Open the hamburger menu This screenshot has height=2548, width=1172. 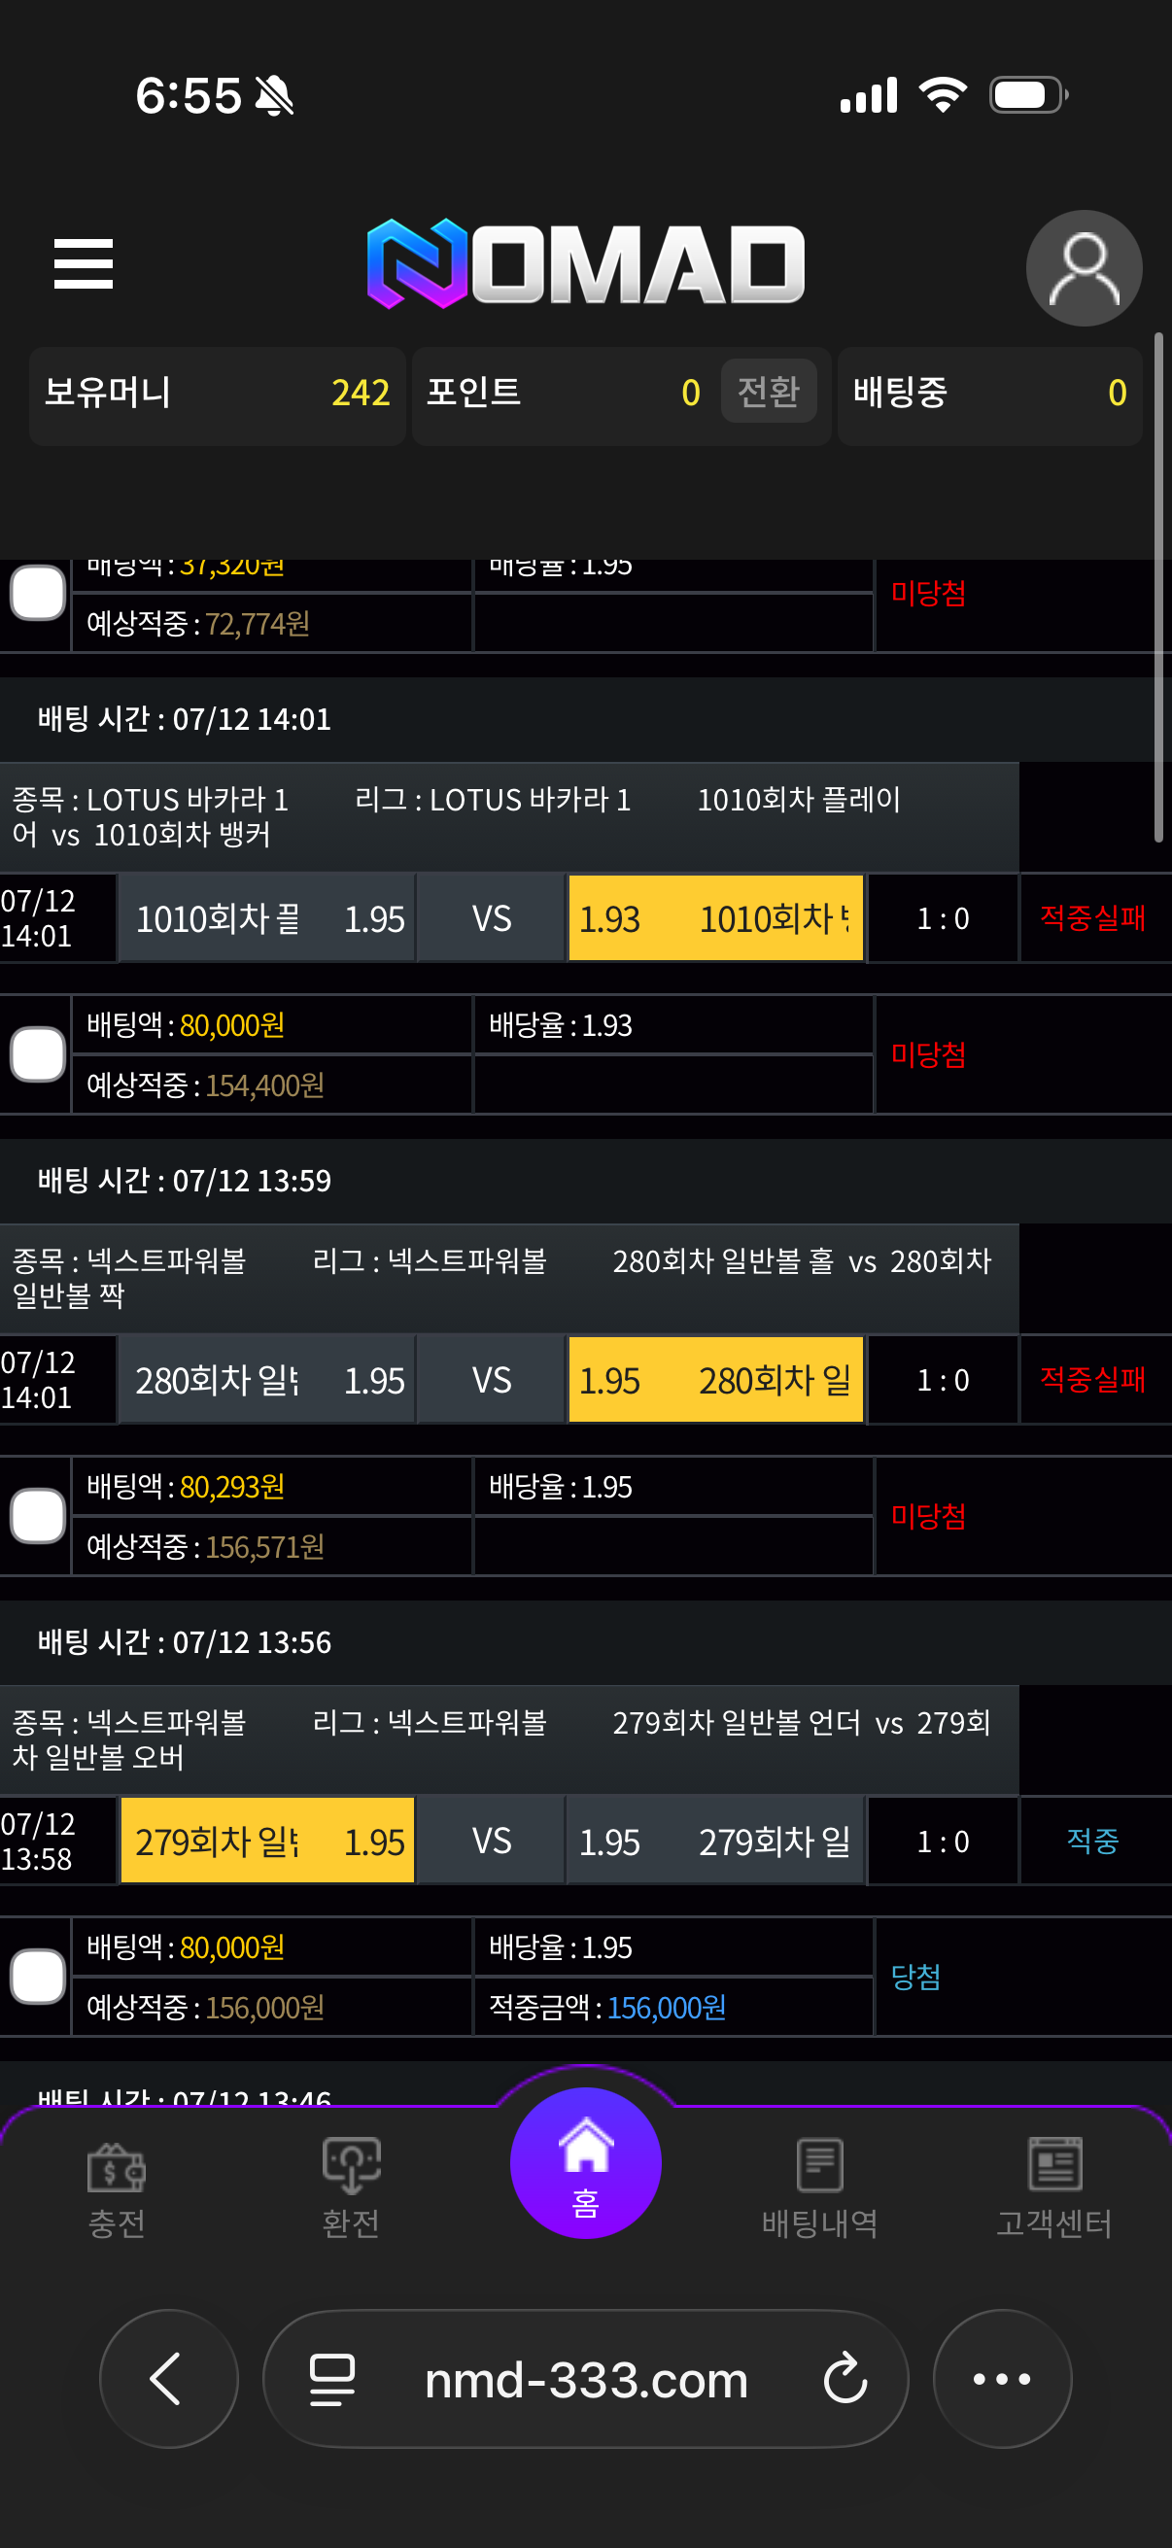[83, 264]
